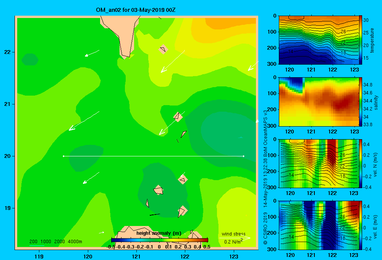Click the 'height anomaly (m)' label

click(159, 233)
